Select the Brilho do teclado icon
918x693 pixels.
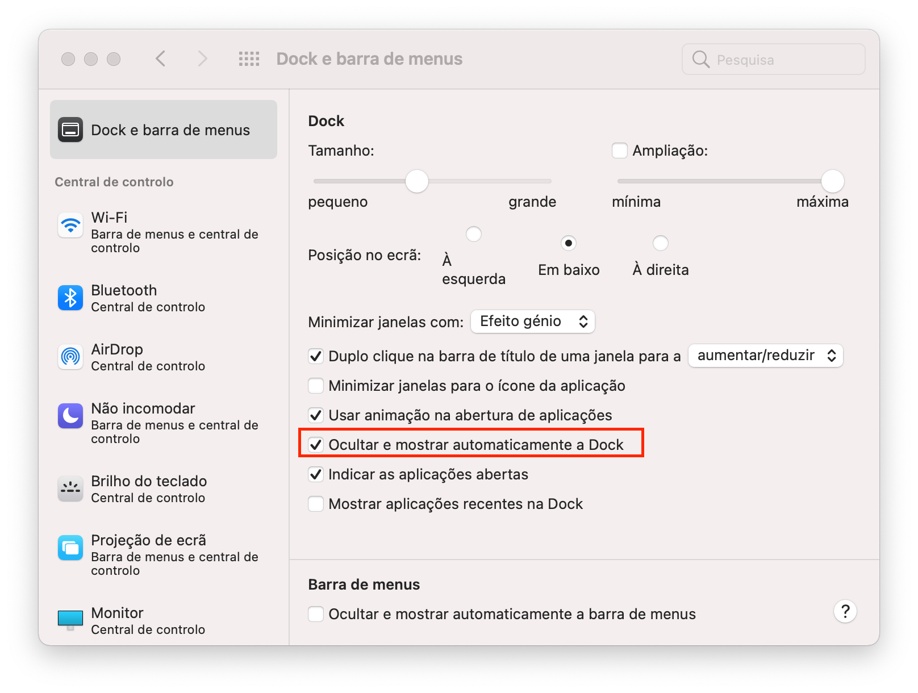(x=70, y=489)
